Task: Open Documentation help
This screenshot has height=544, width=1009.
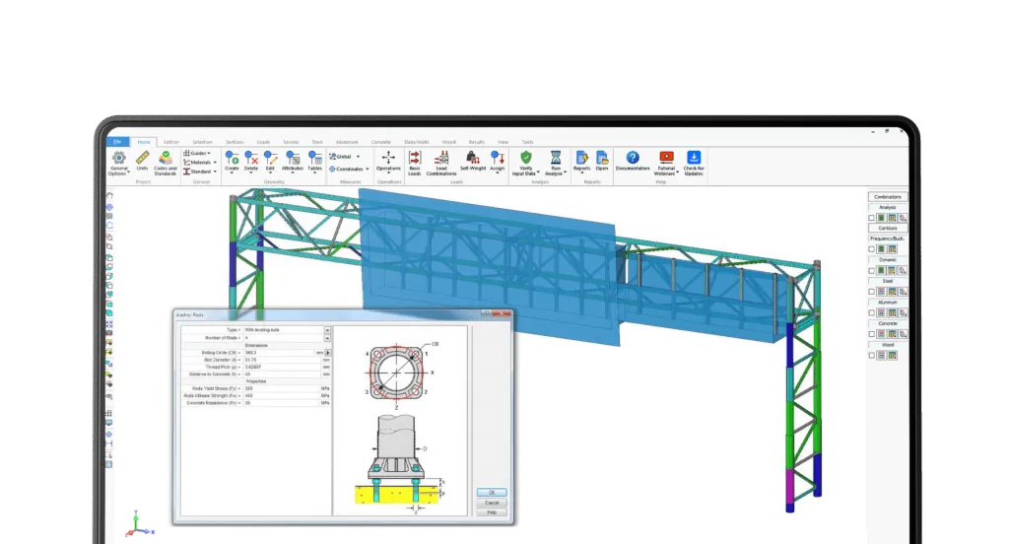Action: pyautogui.click(x=633, y=161)
